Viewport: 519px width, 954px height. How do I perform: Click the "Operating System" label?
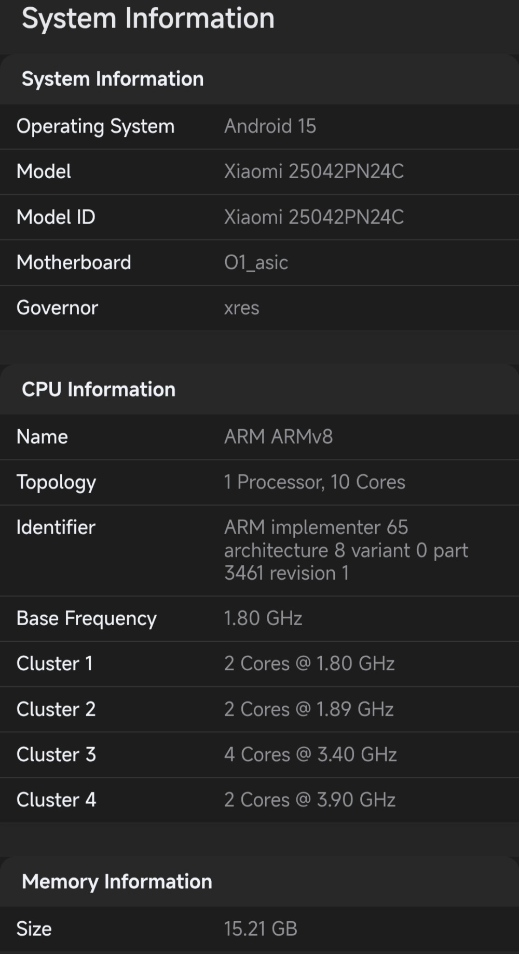click(95, 127)
